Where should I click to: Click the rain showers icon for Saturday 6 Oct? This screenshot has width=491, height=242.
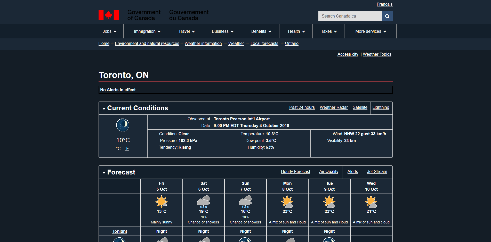pos(203,202)
